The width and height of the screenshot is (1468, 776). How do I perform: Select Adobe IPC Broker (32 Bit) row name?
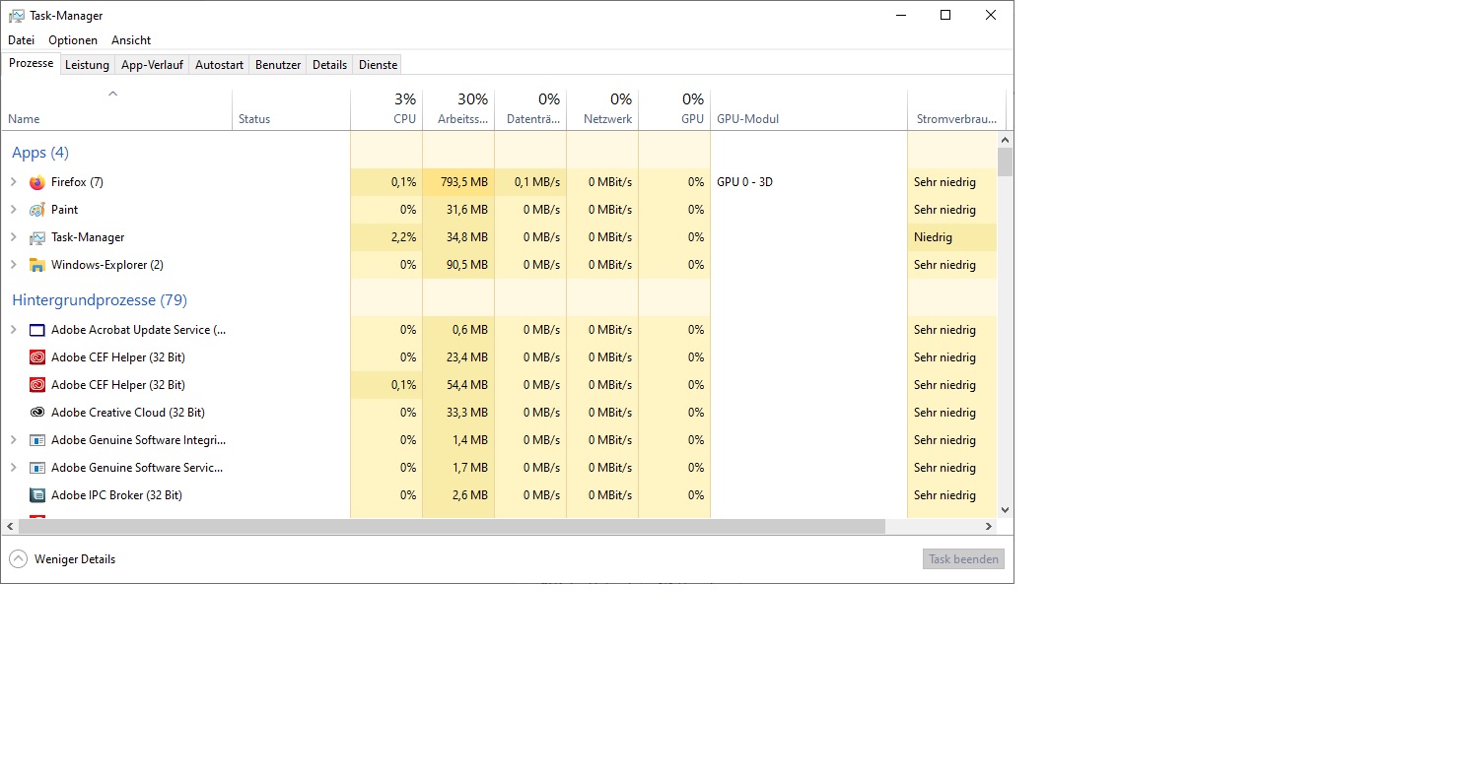coord(116,495)
